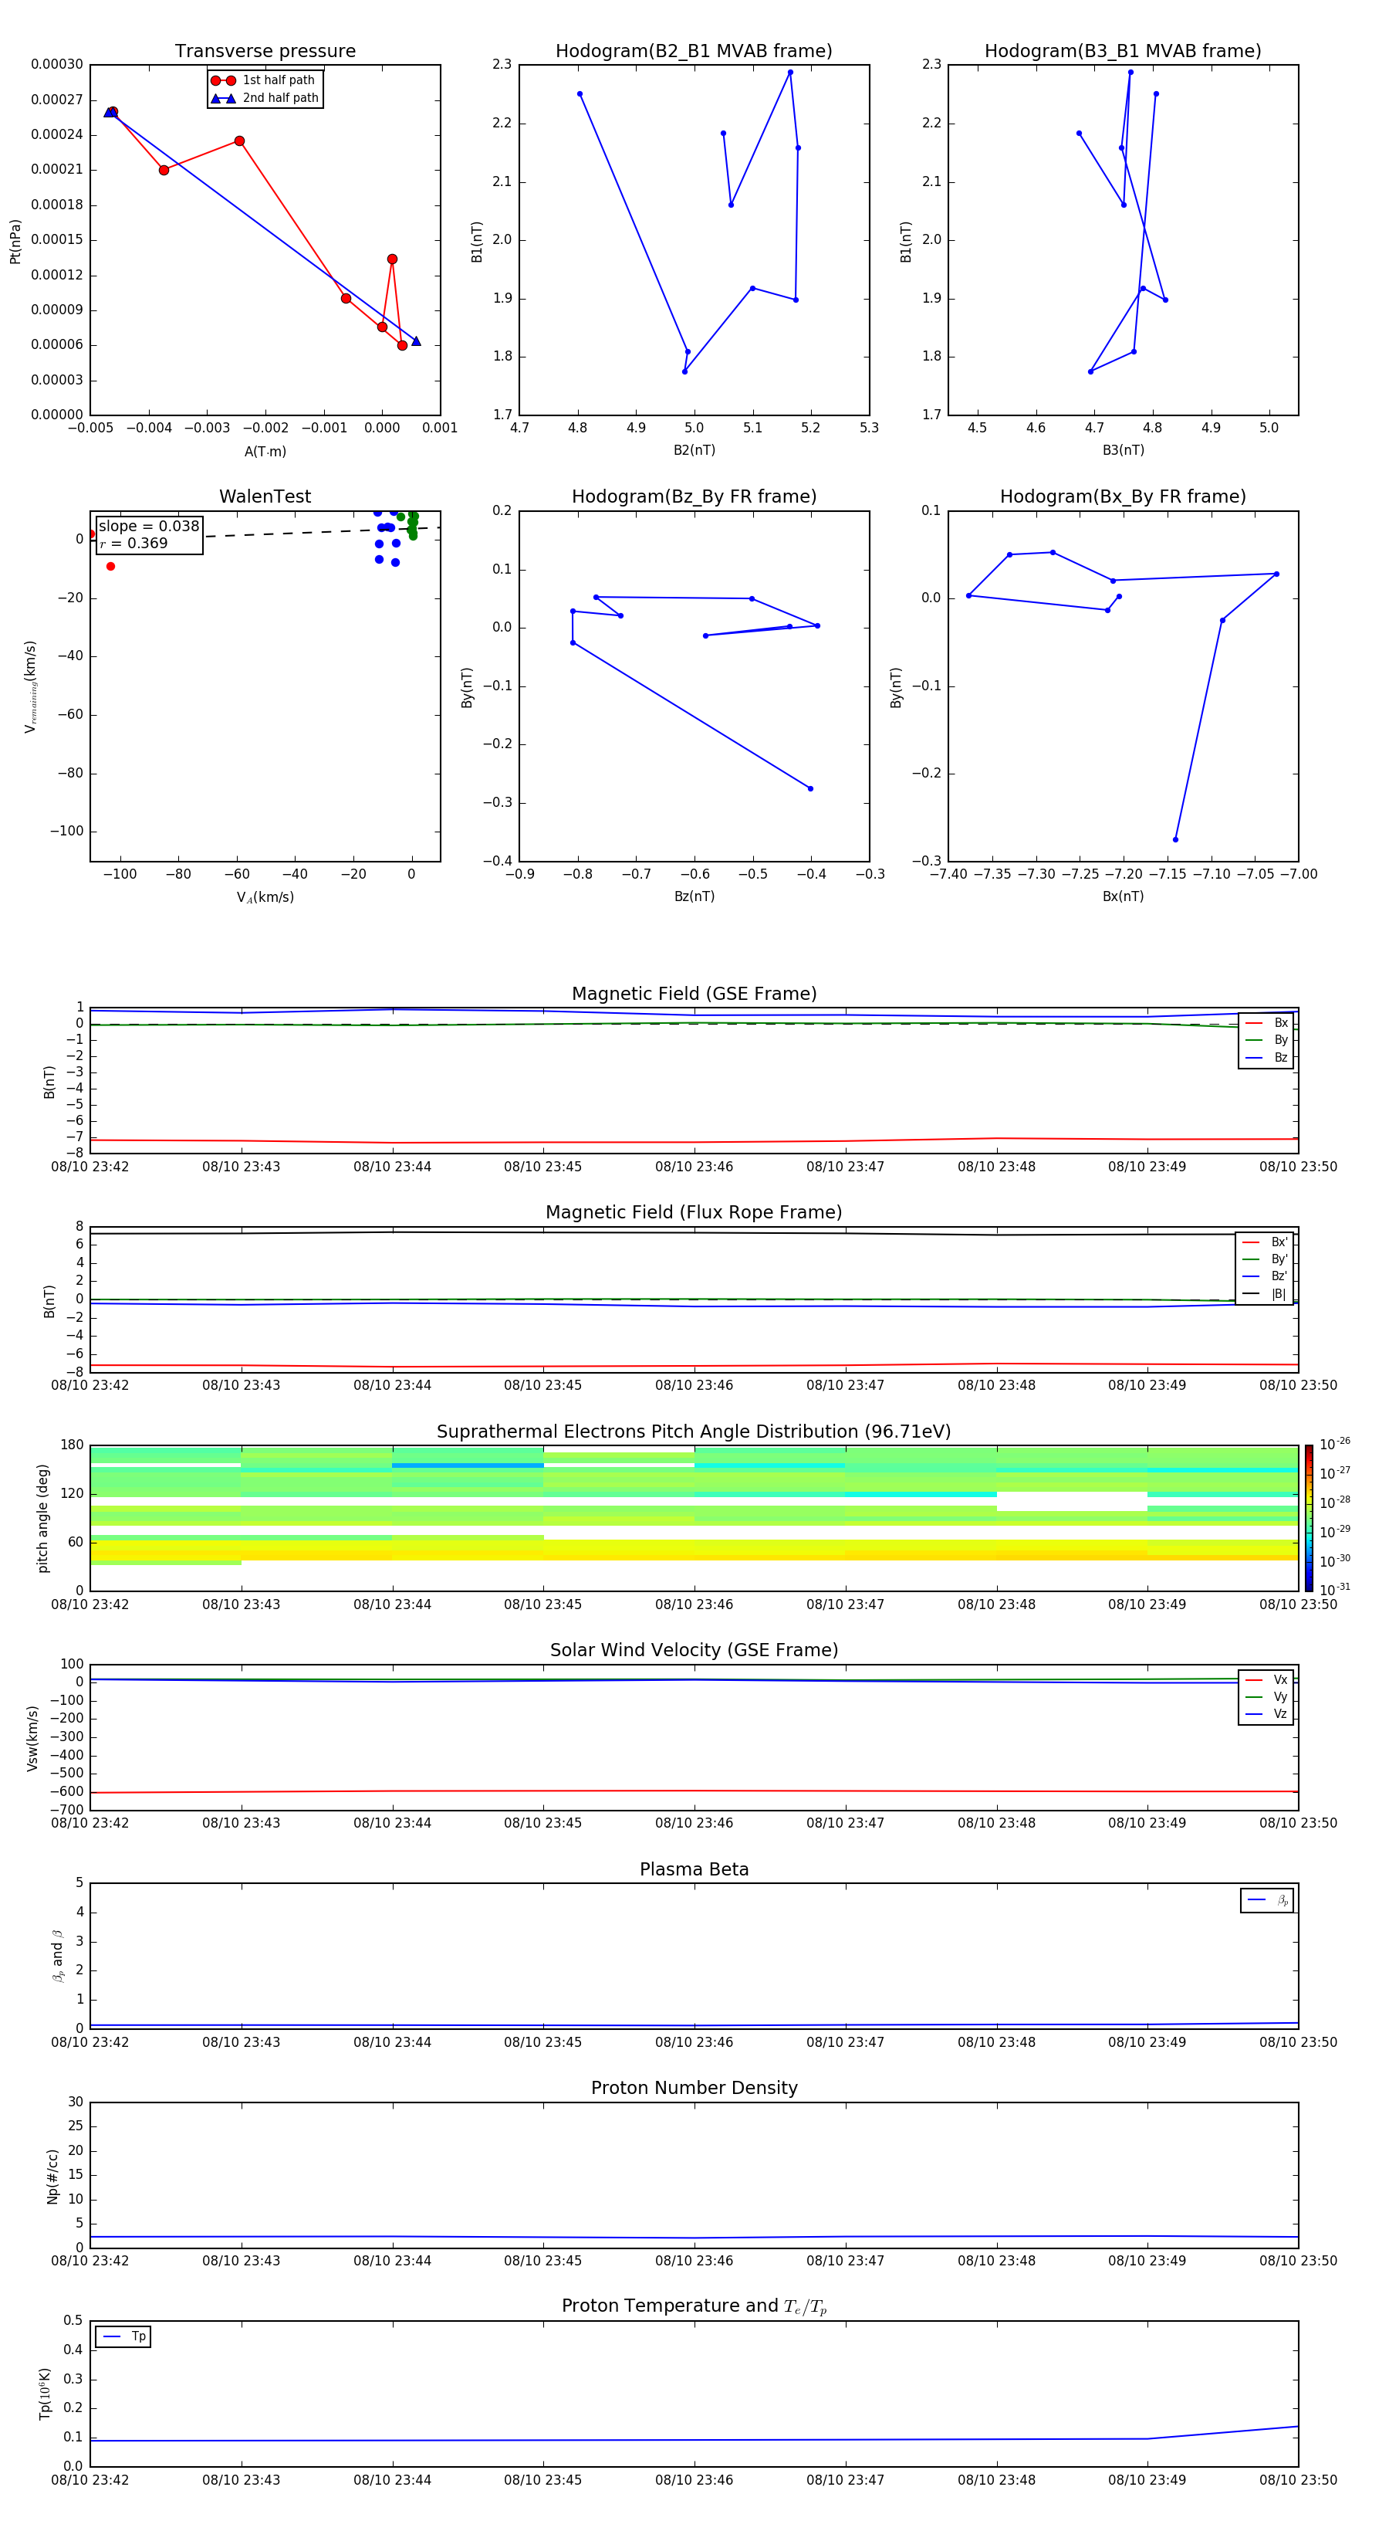This screenshot has width=1389, height=2548.
Task: Click the 'B2(nT)' x-axis label
Action: point(694,450)
